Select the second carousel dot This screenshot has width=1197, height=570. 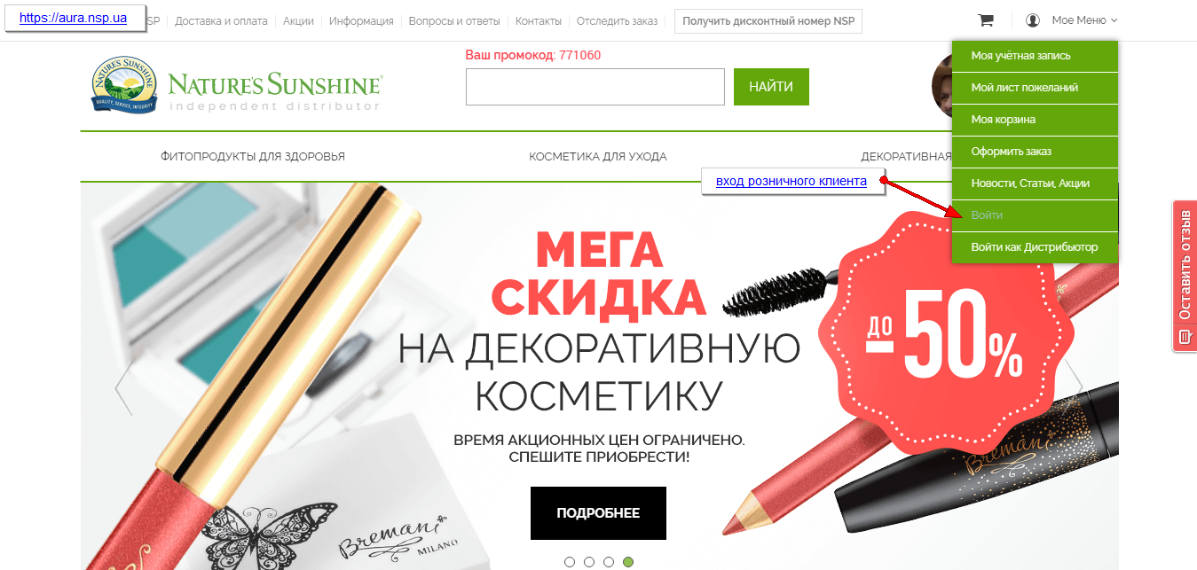(x=589, y=562)
